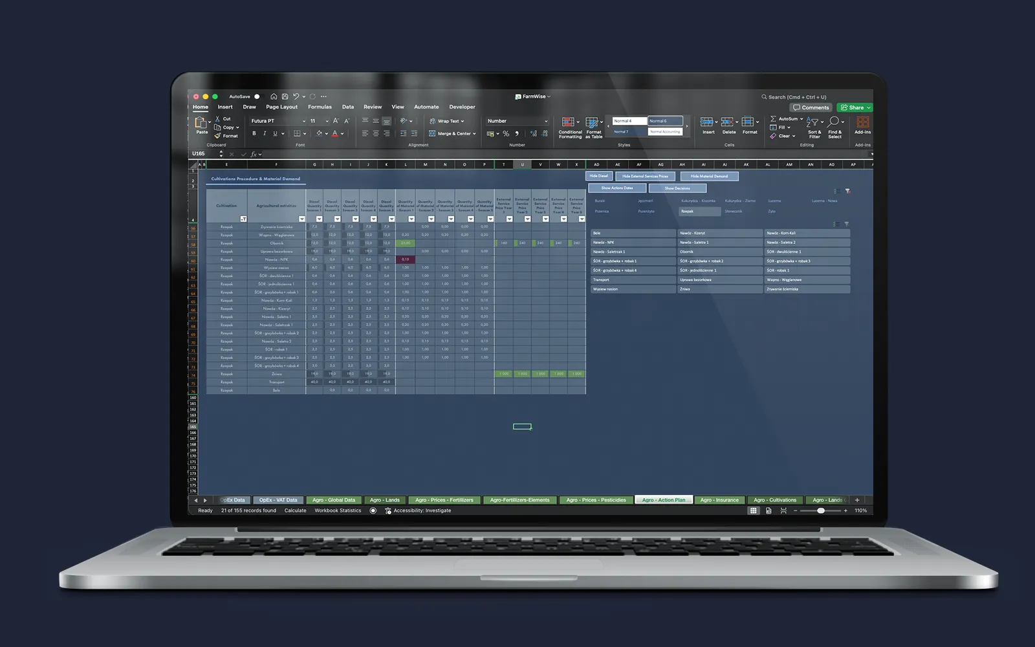The height and width of the screenshot is (647, 1035).
Task: Toggle italic formatting
Action: click(265, 133)
